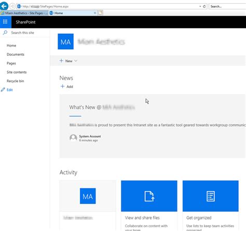The height and width of the screenshot is (231, 246).
Task: Click the pencil icon beside Edit
Action: coord(3,90)
